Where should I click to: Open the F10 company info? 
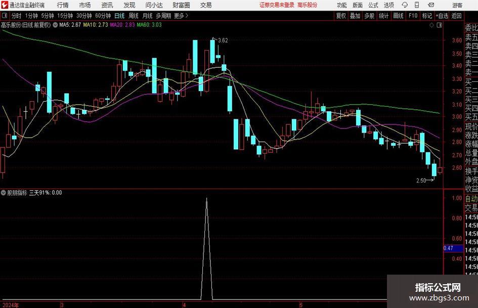(413, 16)
